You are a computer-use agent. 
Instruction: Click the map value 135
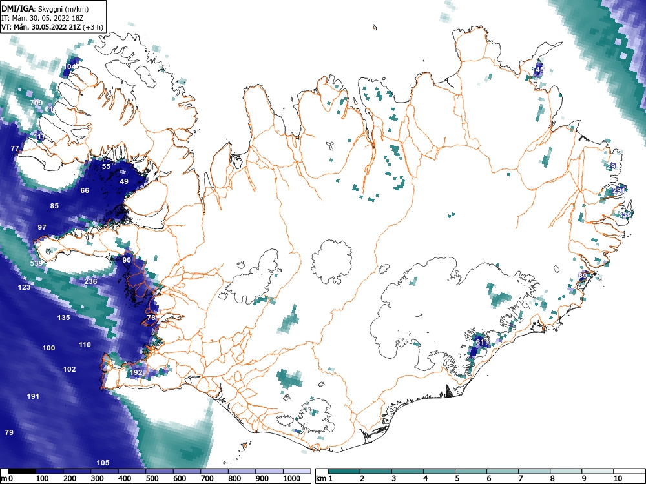click(63, 318)
